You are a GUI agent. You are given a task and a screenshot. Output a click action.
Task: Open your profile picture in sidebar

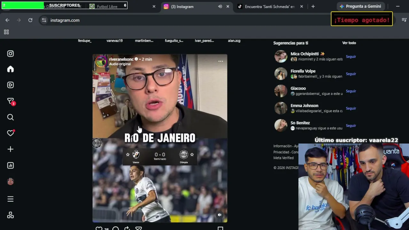(11, 182)
